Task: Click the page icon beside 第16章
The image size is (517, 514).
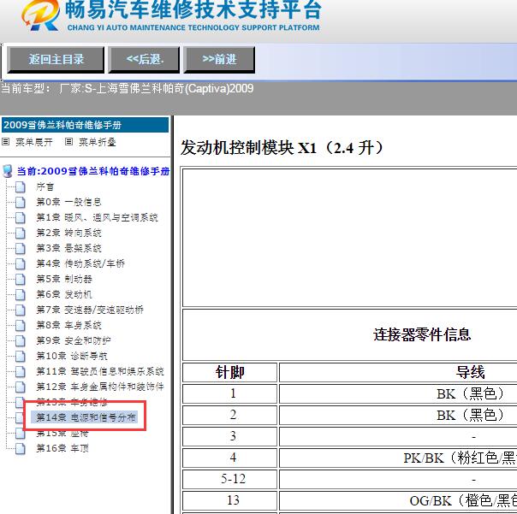Action: (x=20, y=448)
